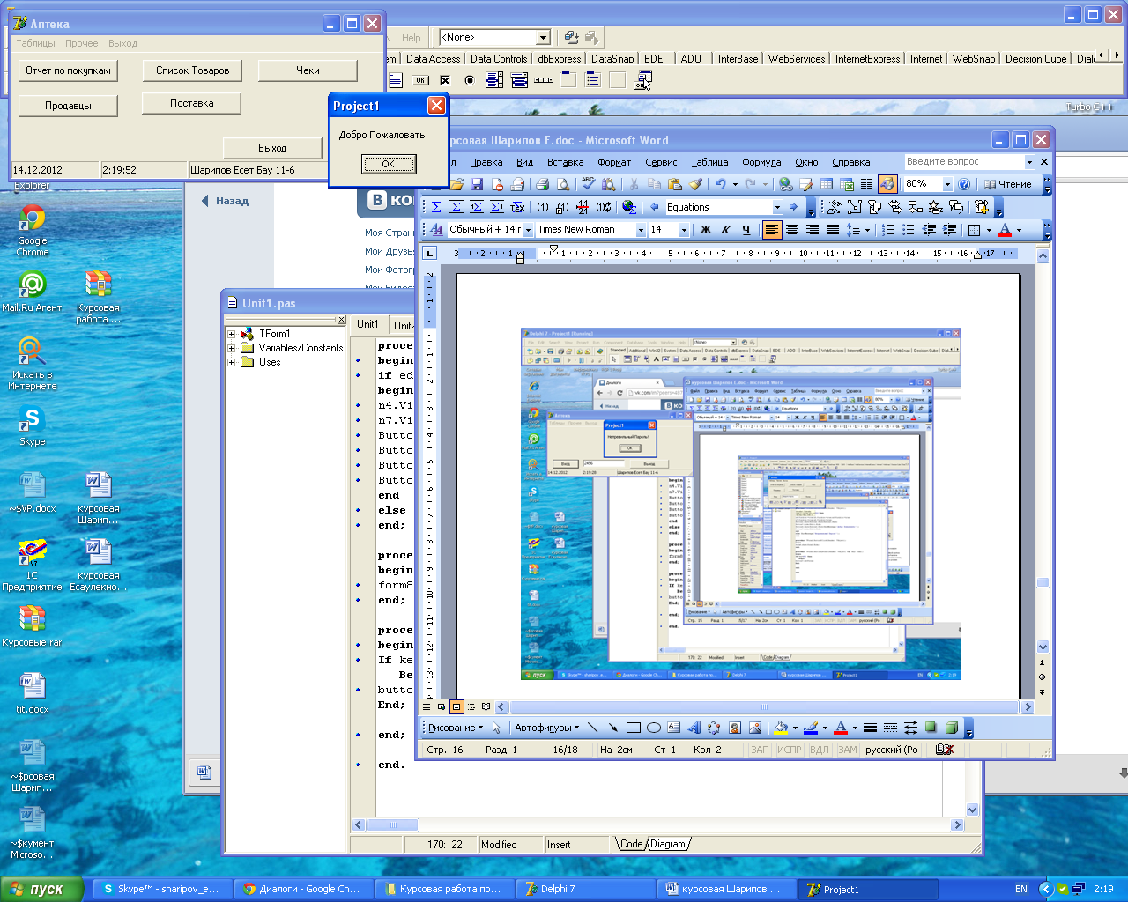Open Word menu Таблица

coord(709,162)
